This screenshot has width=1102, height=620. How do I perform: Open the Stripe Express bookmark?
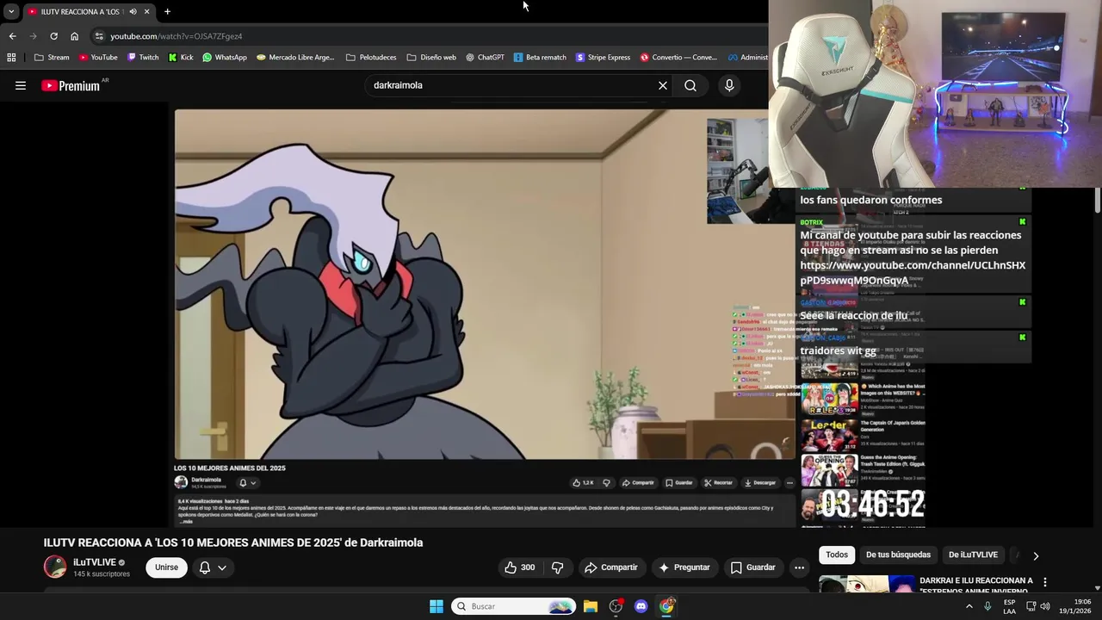(603, 58)
